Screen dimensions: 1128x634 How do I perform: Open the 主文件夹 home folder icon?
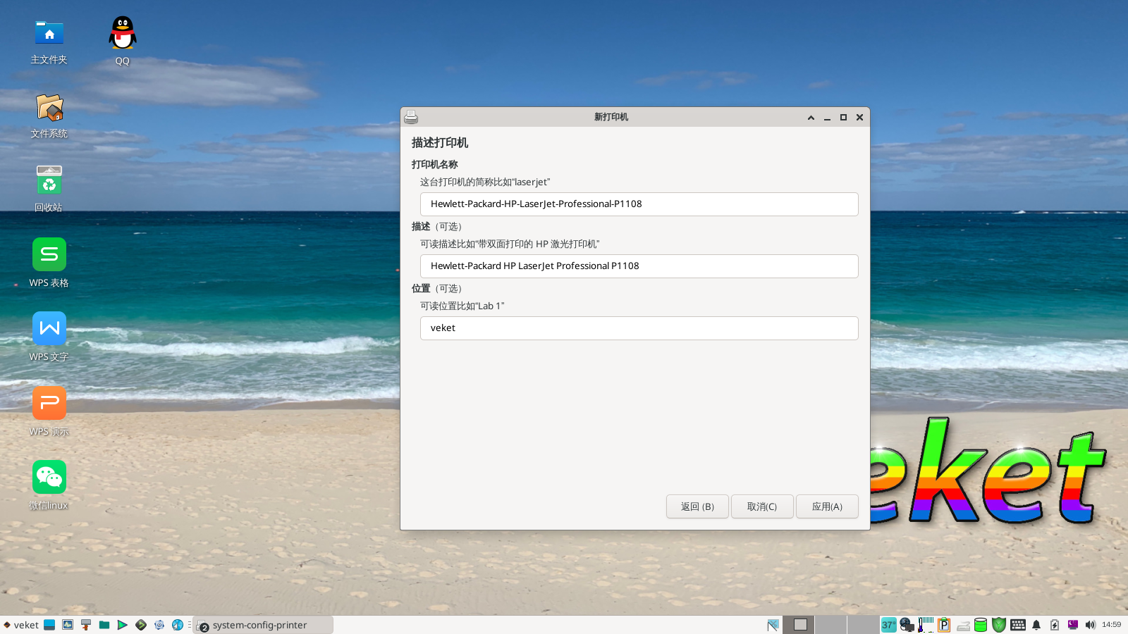click(49, 33)
